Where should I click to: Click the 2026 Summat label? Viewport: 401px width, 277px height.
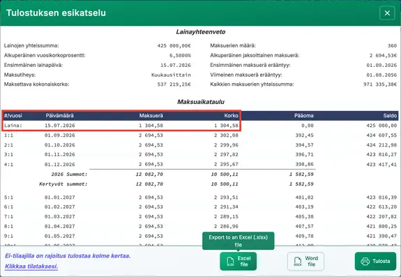point(69,174)
